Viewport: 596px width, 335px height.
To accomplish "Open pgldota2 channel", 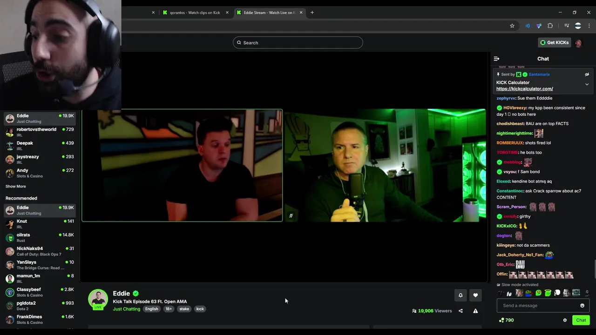I will point(40,306).
